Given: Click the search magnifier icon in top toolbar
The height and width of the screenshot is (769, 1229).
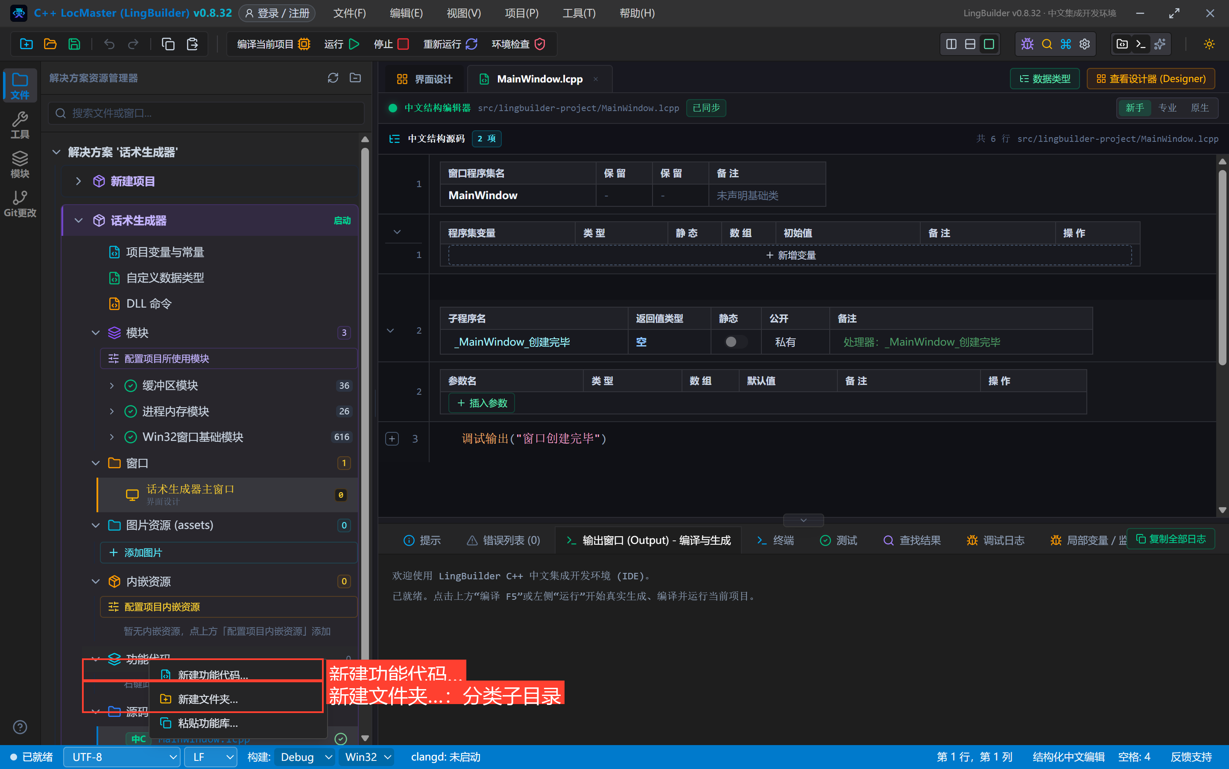Looking at the screenshot, I should tap(1047, 44).
